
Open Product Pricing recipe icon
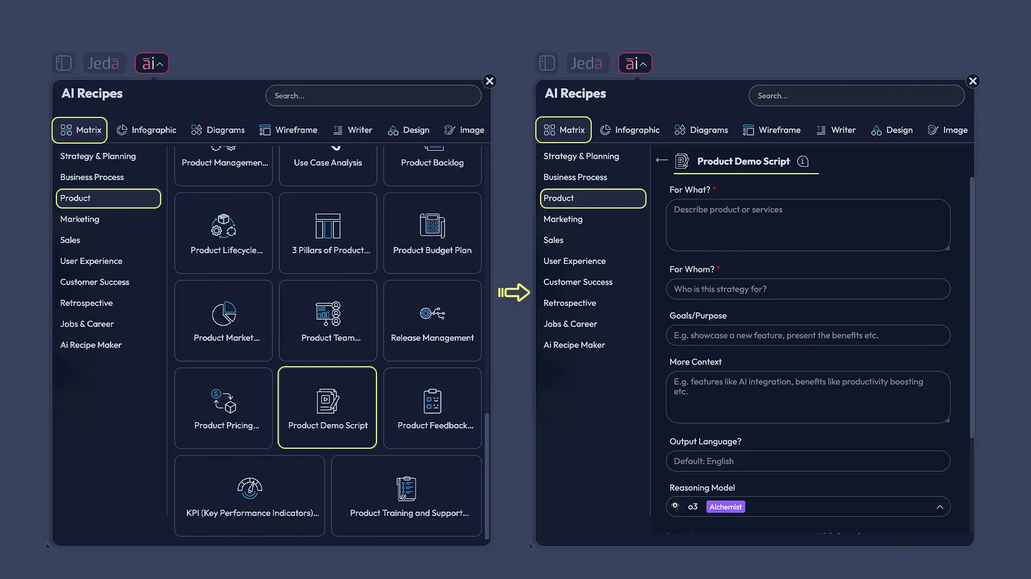(223, 401)
